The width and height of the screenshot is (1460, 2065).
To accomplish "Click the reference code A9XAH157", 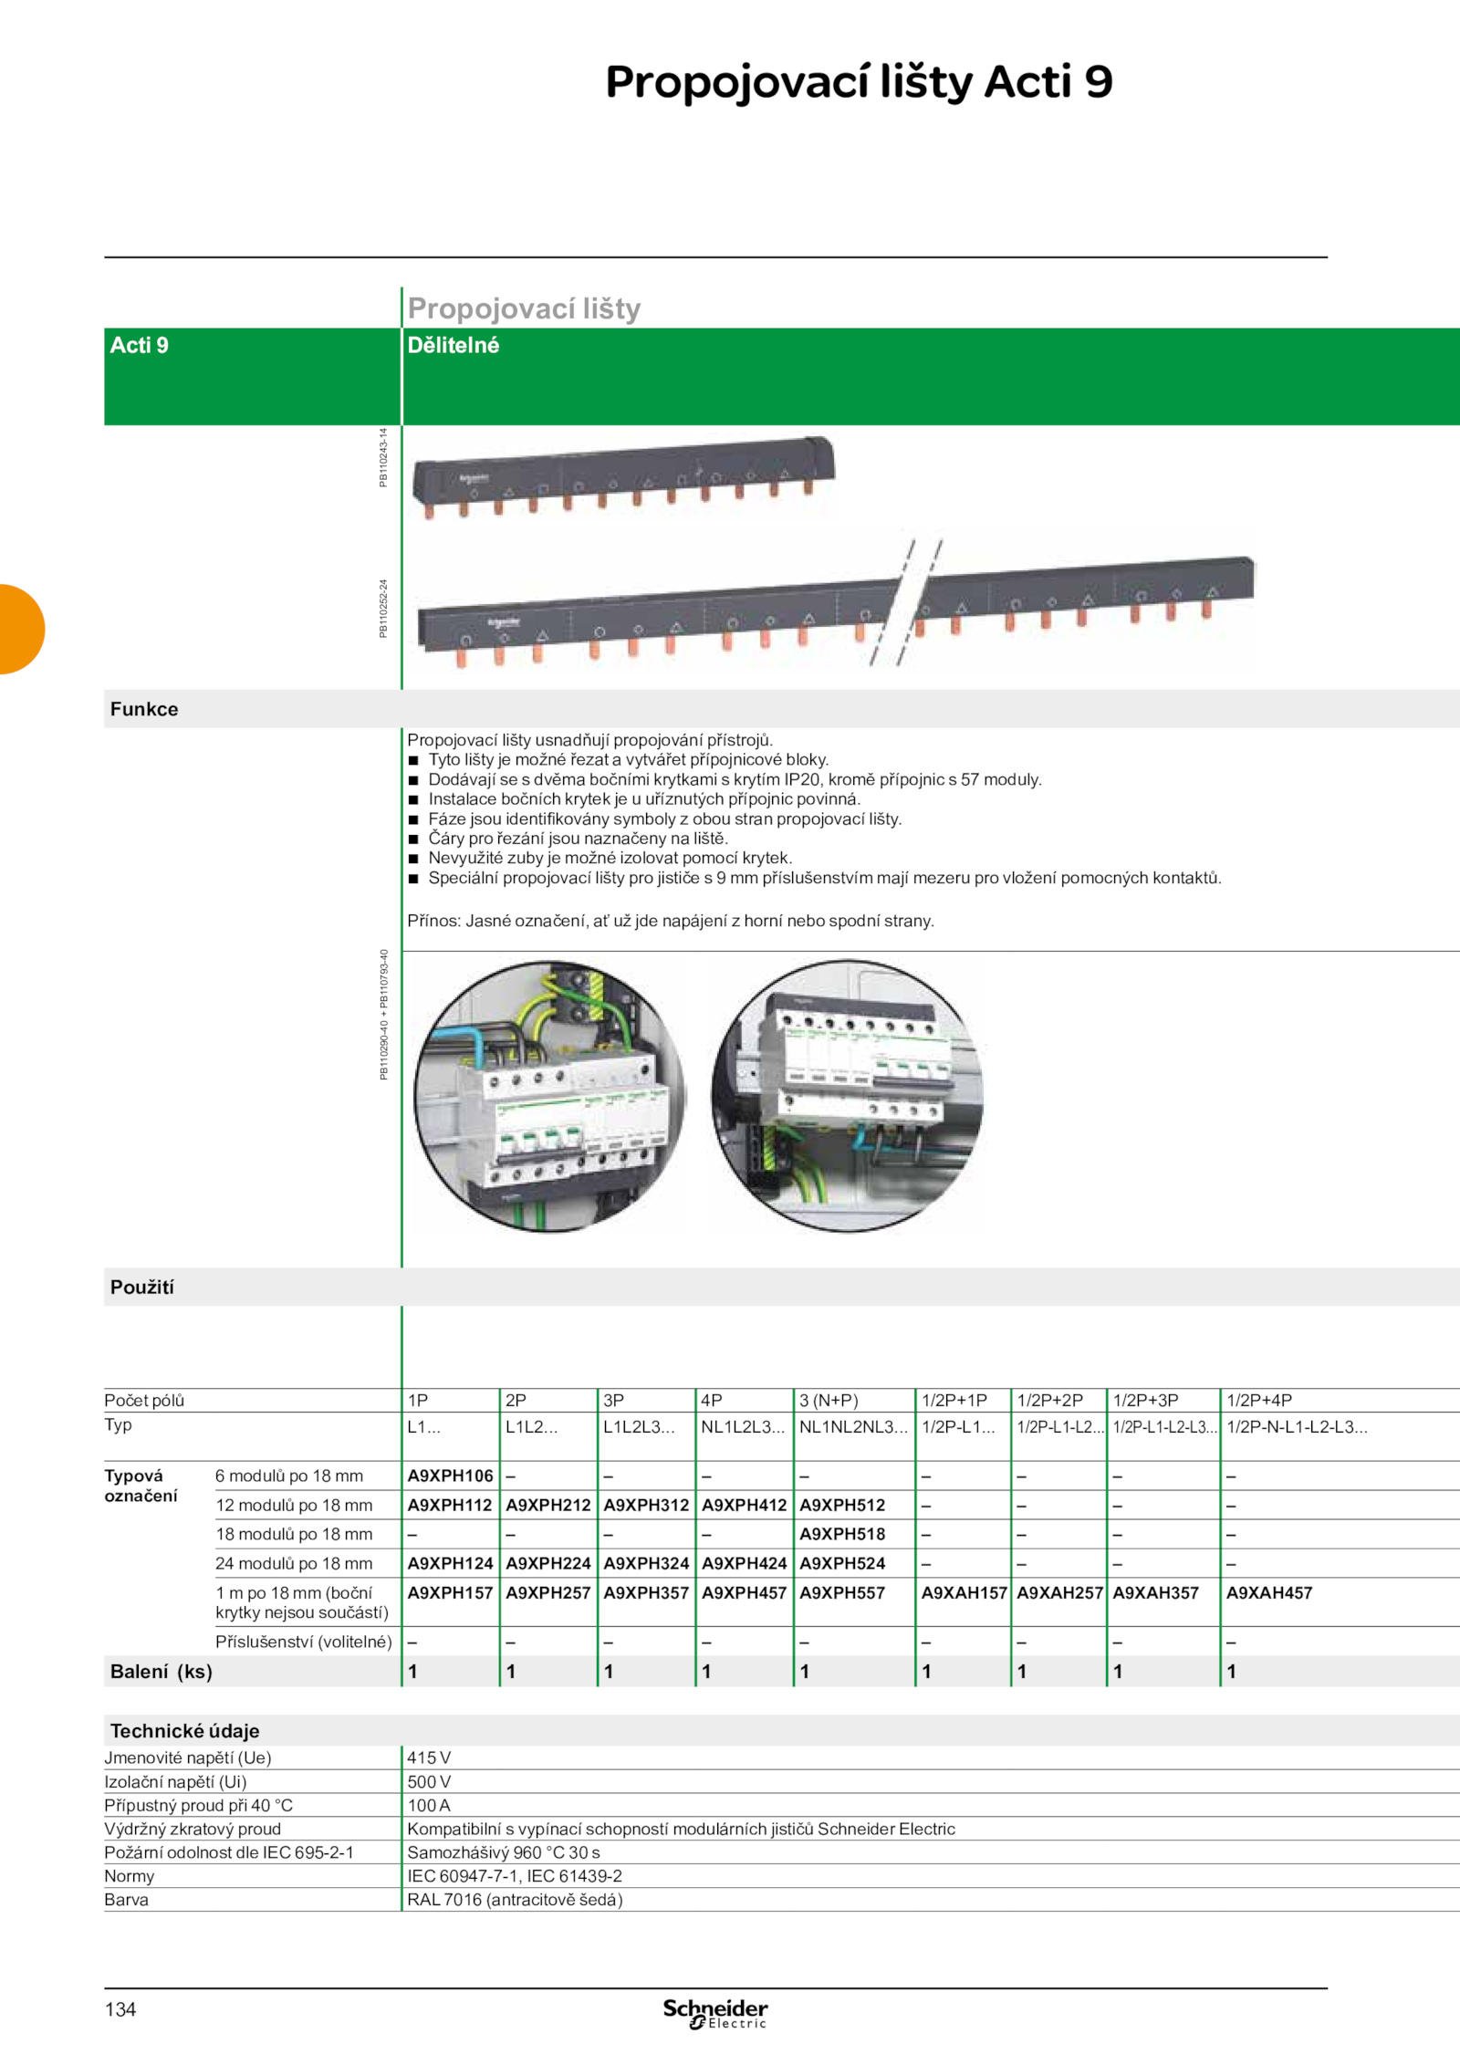I will [x=964, y=1592].
